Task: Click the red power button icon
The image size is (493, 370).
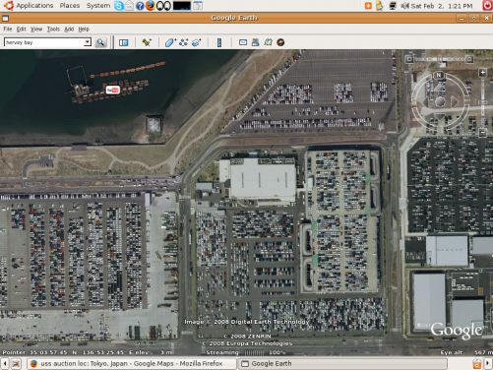Action: click(x=487, y=6)
